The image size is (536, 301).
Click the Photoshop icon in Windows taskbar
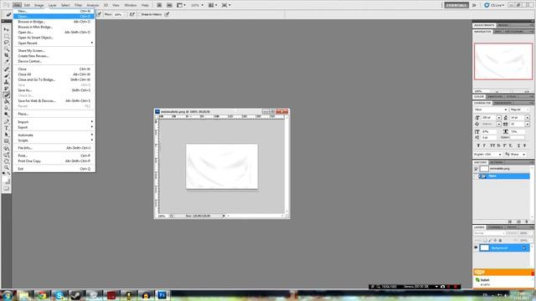coord(162,295)
